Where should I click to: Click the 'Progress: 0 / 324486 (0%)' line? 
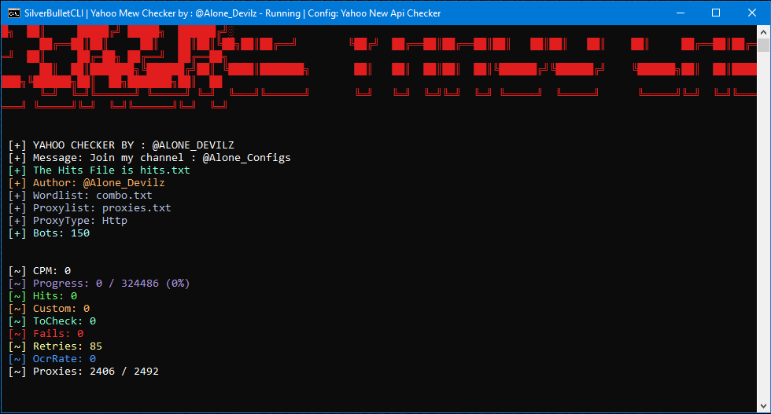[99, 284]
